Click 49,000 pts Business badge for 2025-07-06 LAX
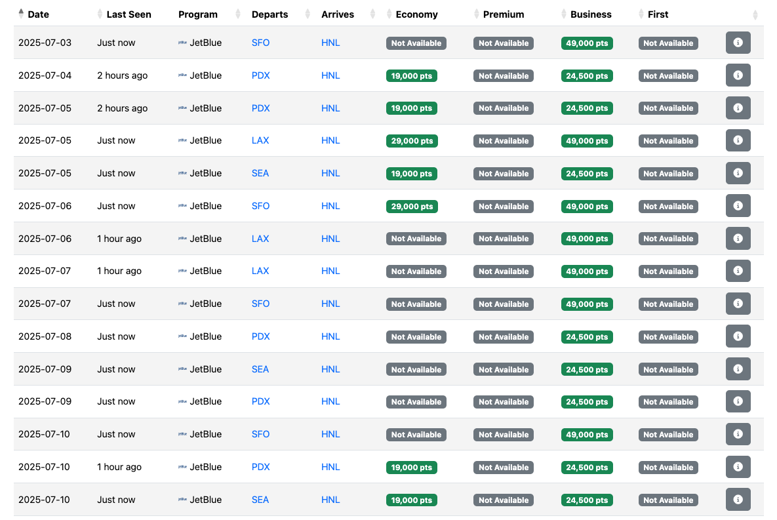 (587, 239)
